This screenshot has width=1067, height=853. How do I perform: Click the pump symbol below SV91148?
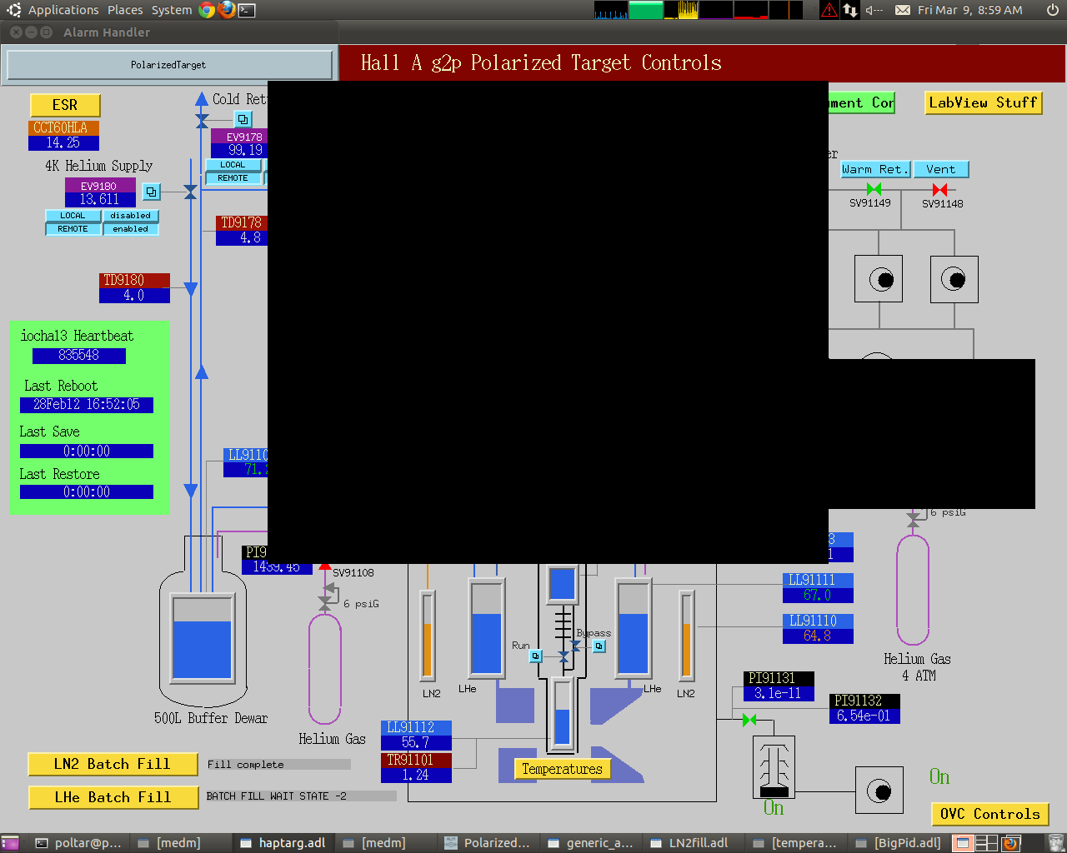click(954, 279)
